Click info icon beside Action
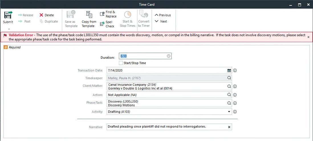 (235, 95)
